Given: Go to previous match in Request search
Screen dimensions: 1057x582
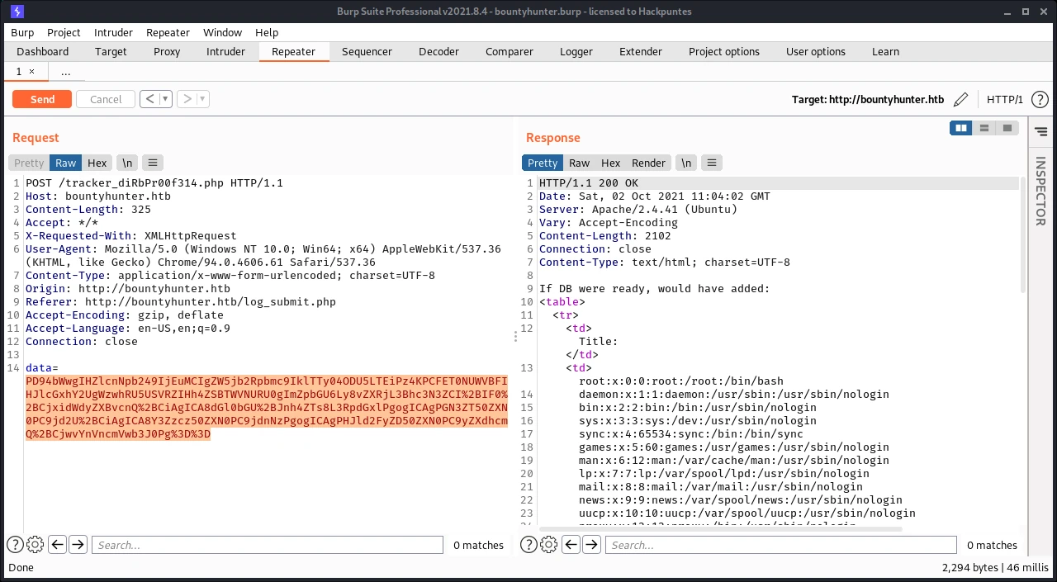Looking at the screenshot, I should [57, 545].
